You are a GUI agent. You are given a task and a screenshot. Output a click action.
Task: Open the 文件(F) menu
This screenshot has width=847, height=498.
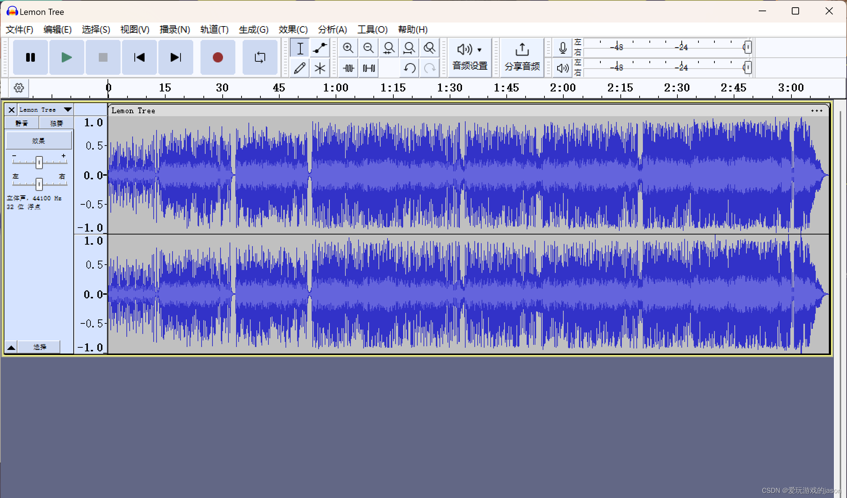click(19, 29)
